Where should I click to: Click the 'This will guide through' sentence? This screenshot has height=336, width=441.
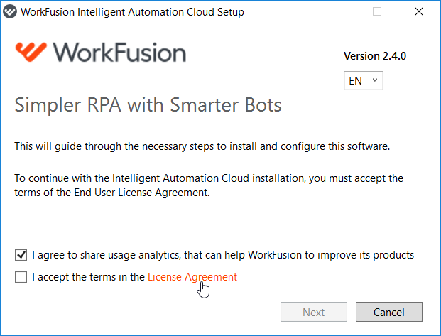click(x=202, y=146)
